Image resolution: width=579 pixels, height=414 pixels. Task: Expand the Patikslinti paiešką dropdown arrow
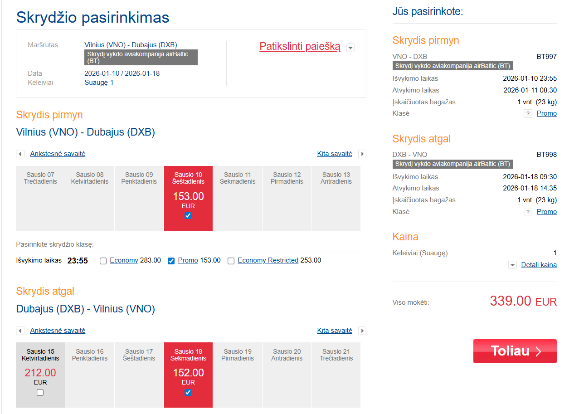350,48
